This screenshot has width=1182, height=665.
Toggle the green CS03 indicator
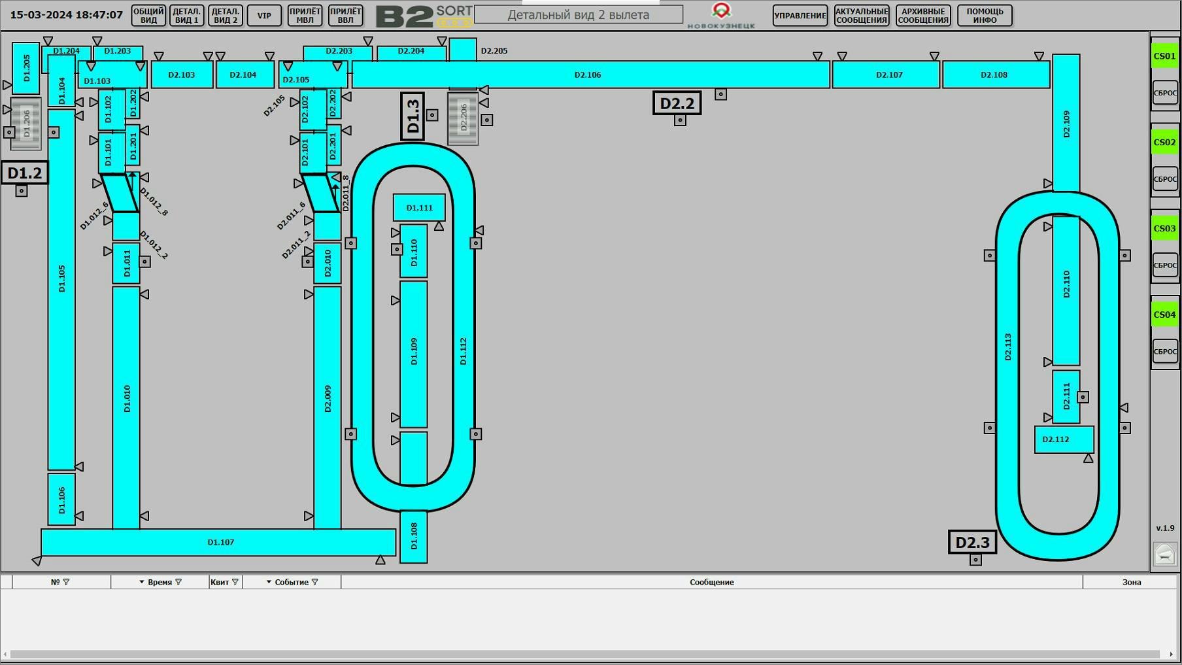click(1164, 229)
